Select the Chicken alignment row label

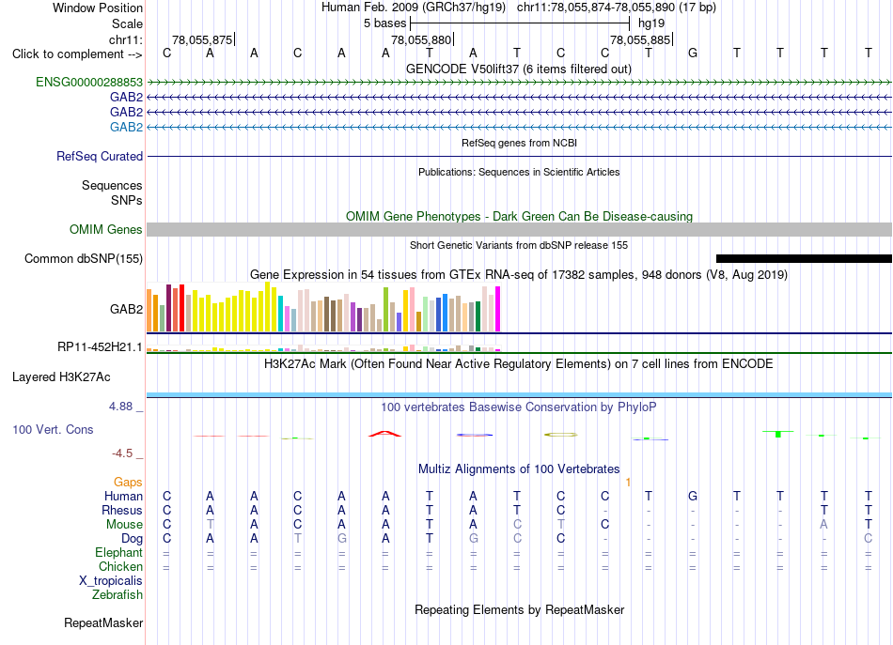coord(120,566)
